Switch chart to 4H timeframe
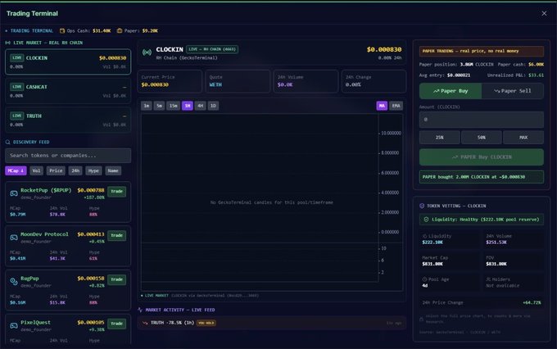The image size is (557, 349). [x=201, y=106]
